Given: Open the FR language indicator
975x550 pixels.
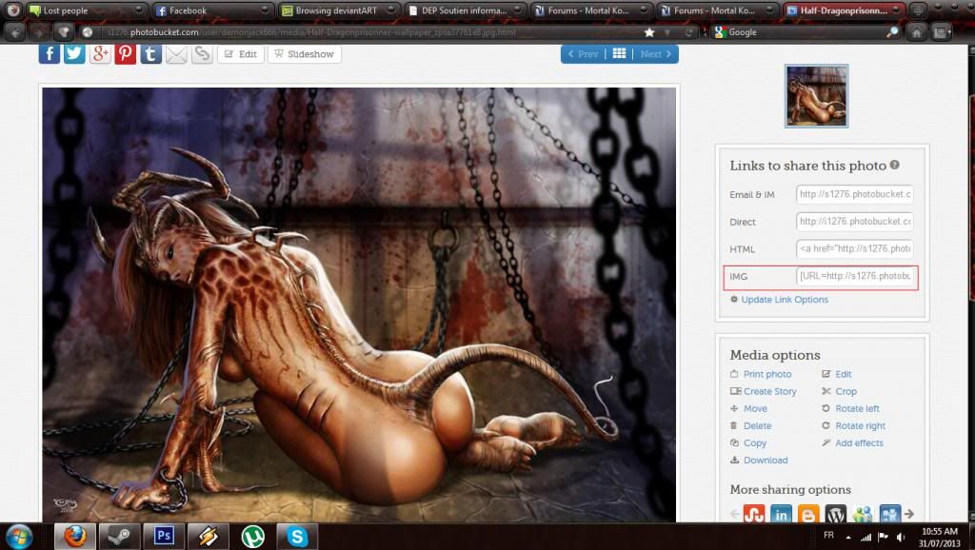Looking at the screenshot, I should coord(829,535).
